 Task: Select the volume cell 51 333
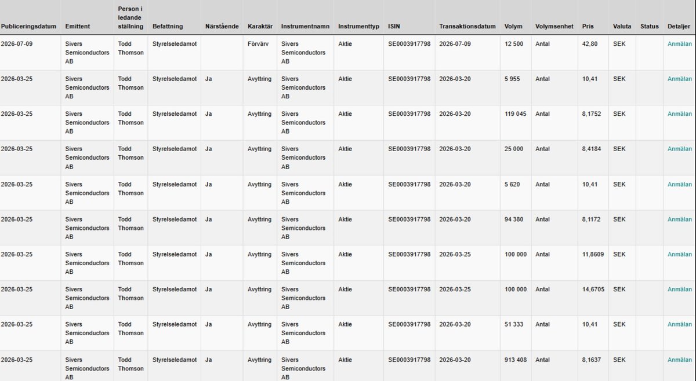(514, 324)
